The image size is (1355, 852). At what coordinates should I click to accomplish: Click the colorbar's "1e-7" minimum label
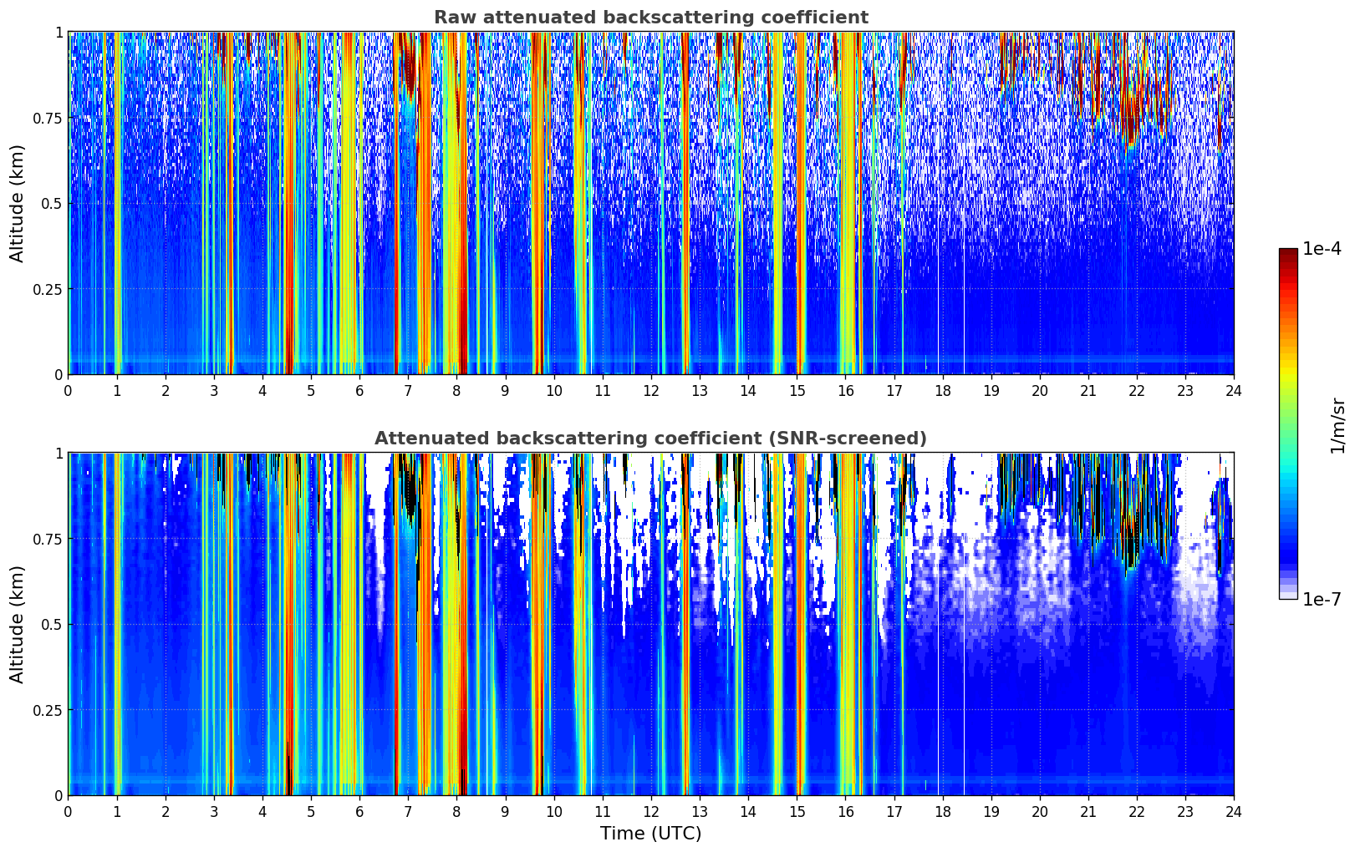pos(1322,600)
